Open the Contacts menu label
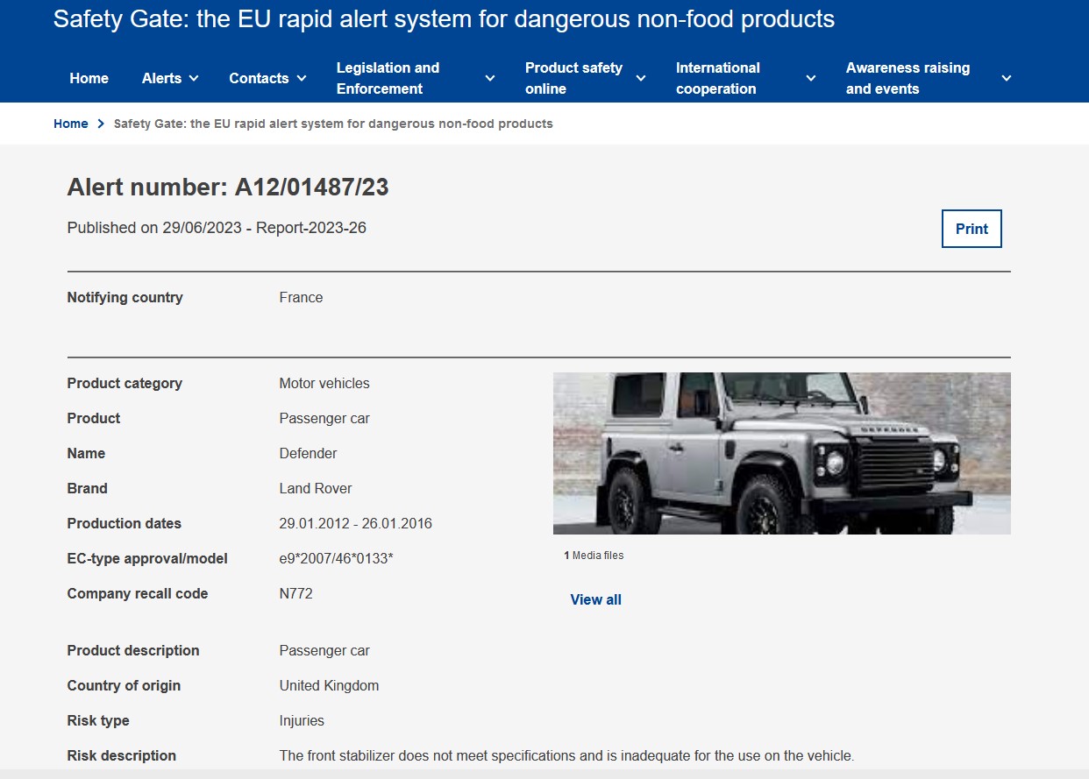The image size is (1089, 779). coord(259,78)
